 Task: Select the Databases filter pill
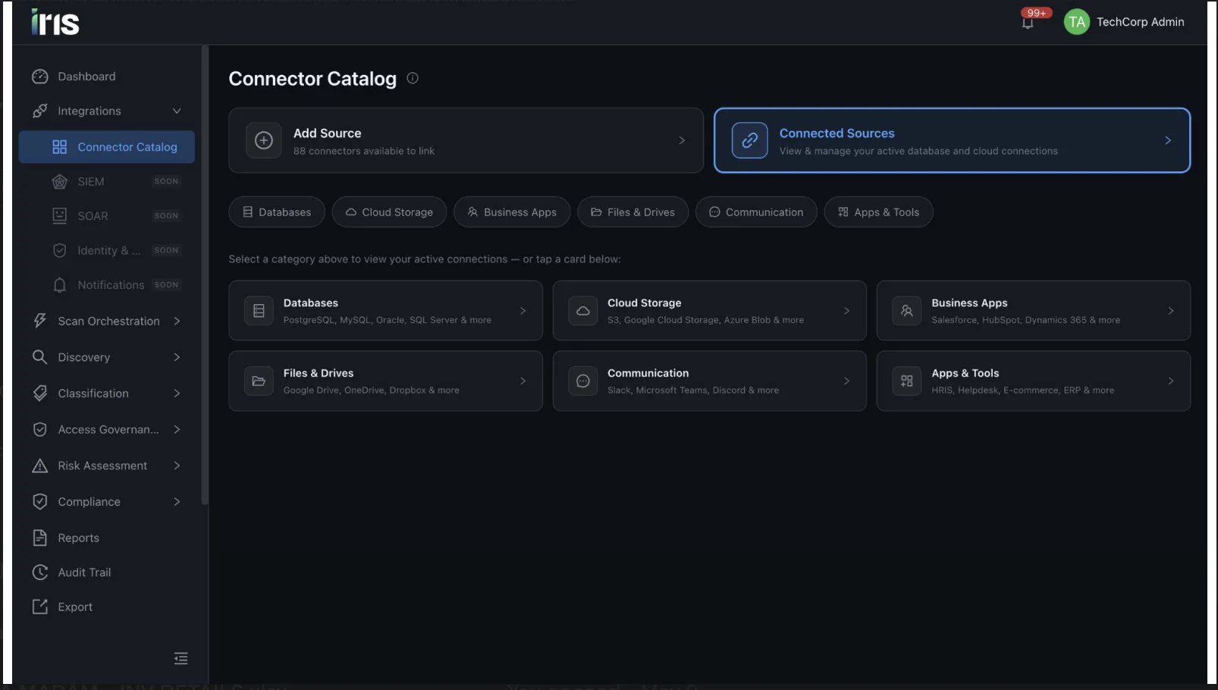coord(277,212)
